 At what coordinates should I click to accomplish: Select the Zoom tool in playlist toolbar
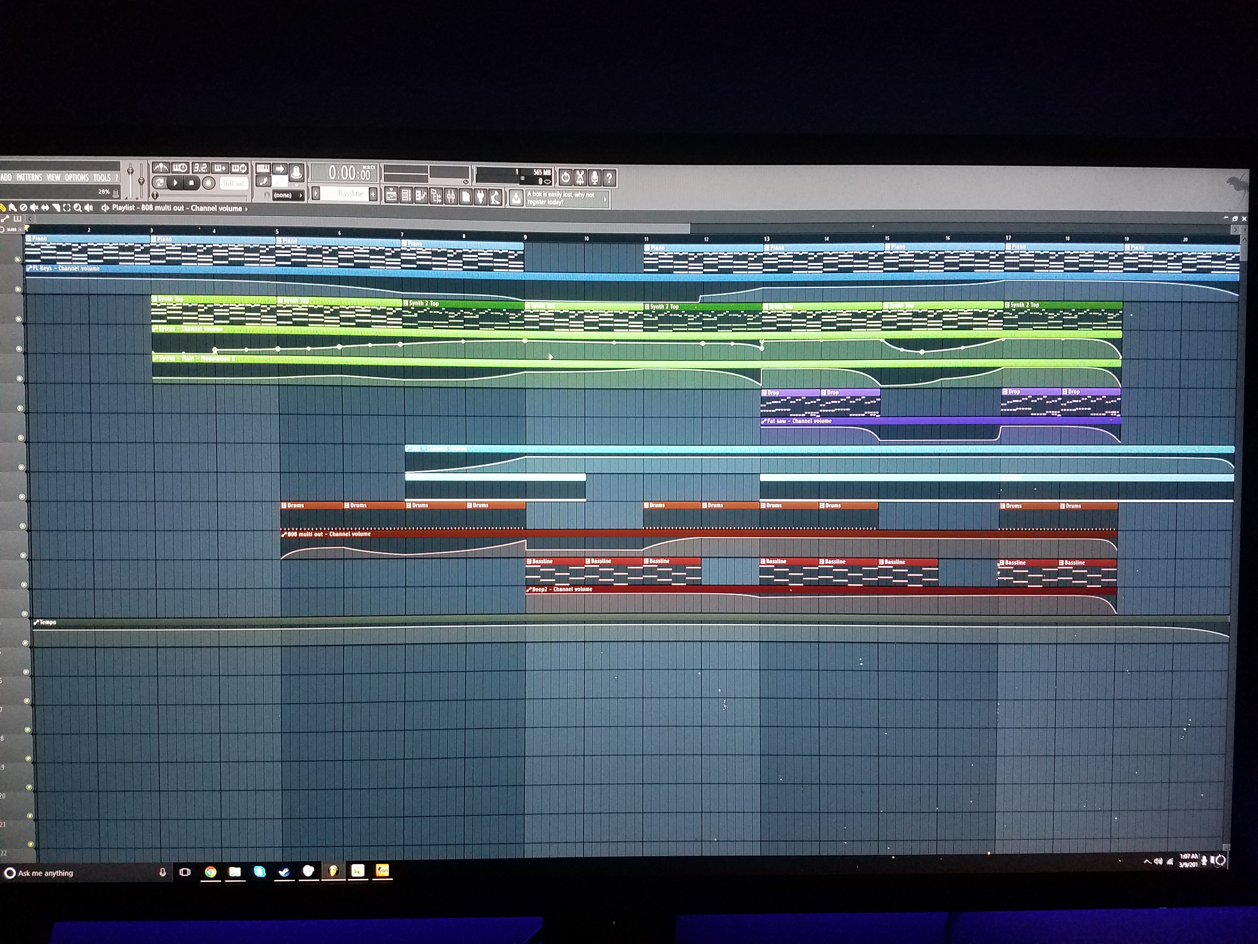[77, 208]
